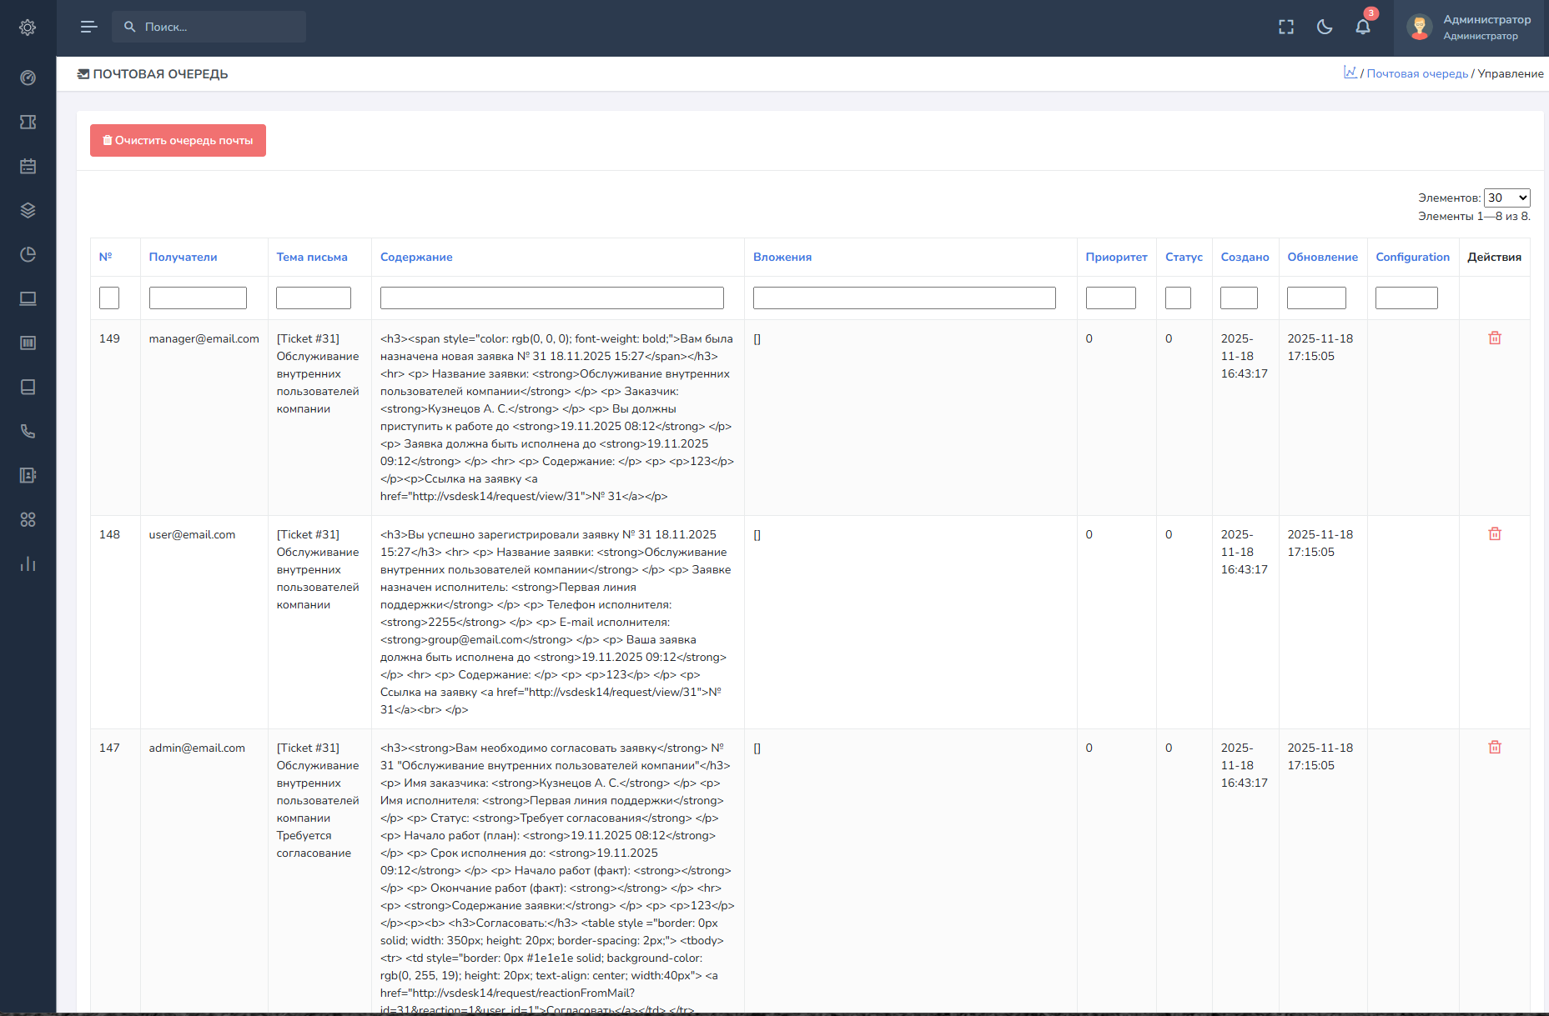This screenshot has width=1549, height=1016.
Task: Toggle the sidebar hamburger menu
Action: (88, 27)
